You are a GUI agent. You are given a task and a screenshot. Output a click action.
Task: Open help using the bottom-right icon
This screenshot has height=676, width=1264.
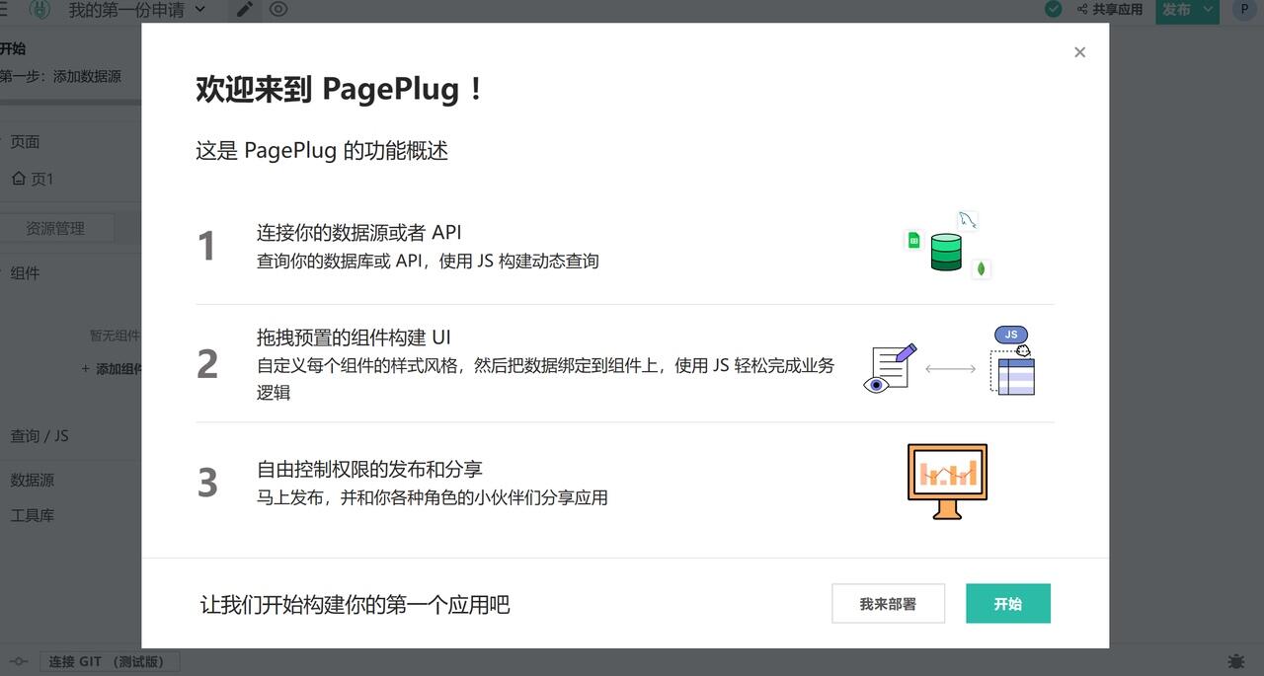tap(1234, 662)
